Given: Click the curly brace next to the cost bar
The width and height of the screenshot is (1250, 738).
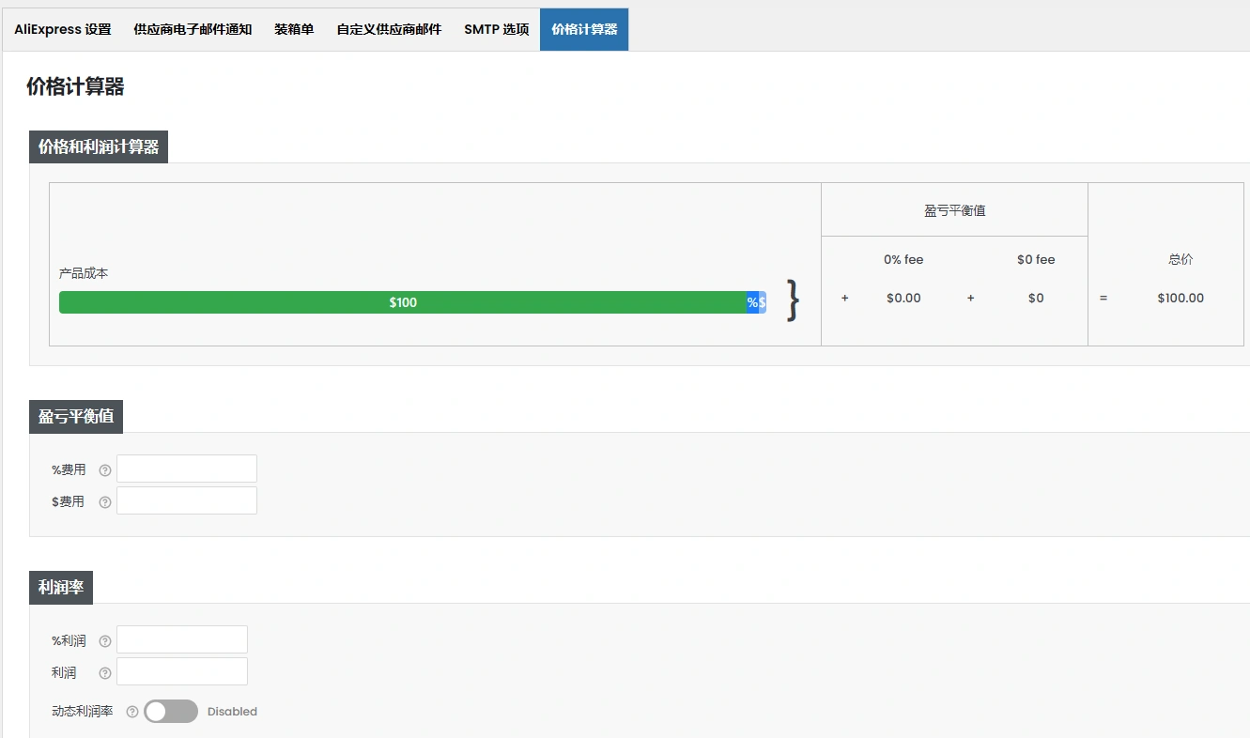Looking at the screenshot, I should point(794,299).
